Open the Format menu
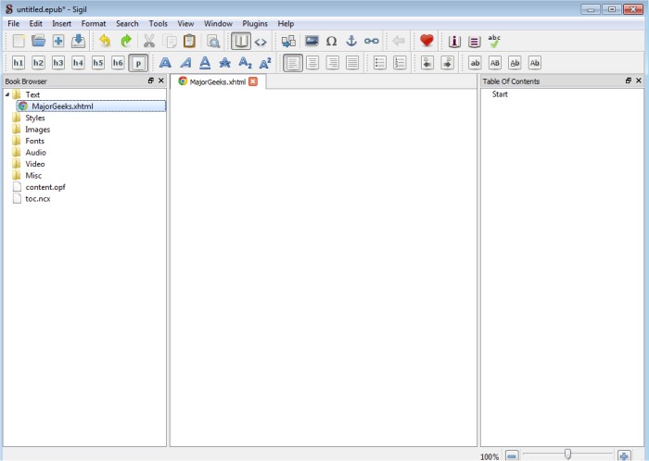This screenshot has height=461, width=649. (93, 23)
